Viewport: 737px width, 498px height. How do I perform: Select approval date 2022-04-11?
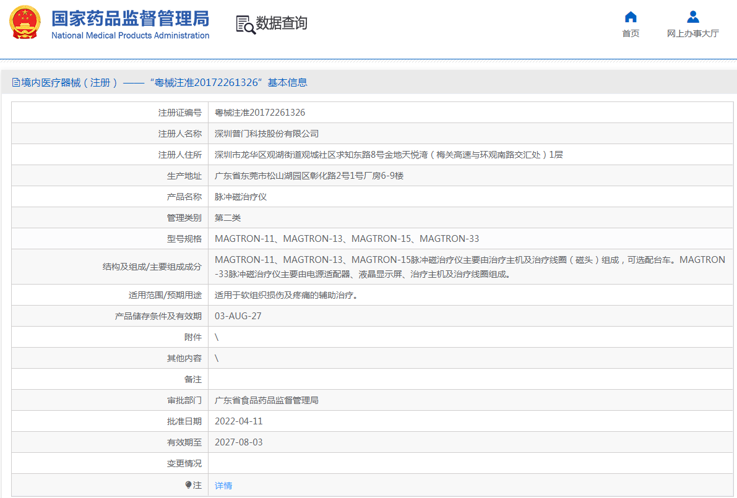tap(239, 421)
